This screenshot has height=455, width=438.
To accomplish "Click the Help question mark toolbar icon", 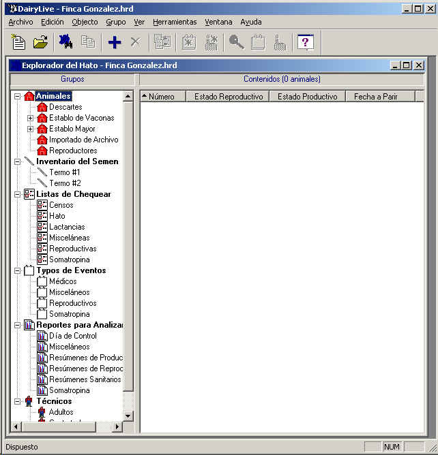I will (x=306, y=42).
